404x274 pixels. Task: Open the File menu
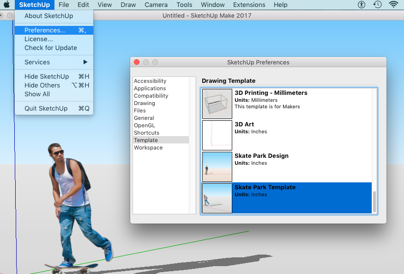64,5
